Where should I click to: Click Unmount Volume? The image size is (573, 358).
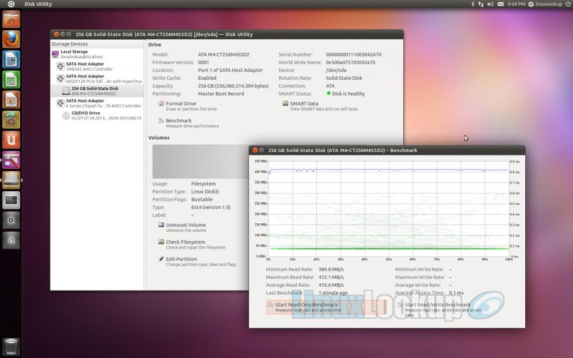click(x=182, y=227)
